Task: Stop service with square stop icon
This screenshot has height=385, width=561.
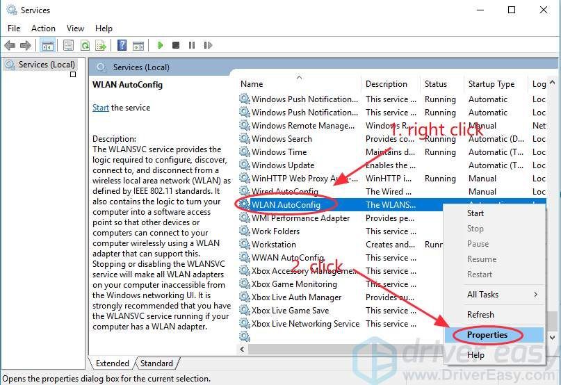Action: tap(176, 45)
